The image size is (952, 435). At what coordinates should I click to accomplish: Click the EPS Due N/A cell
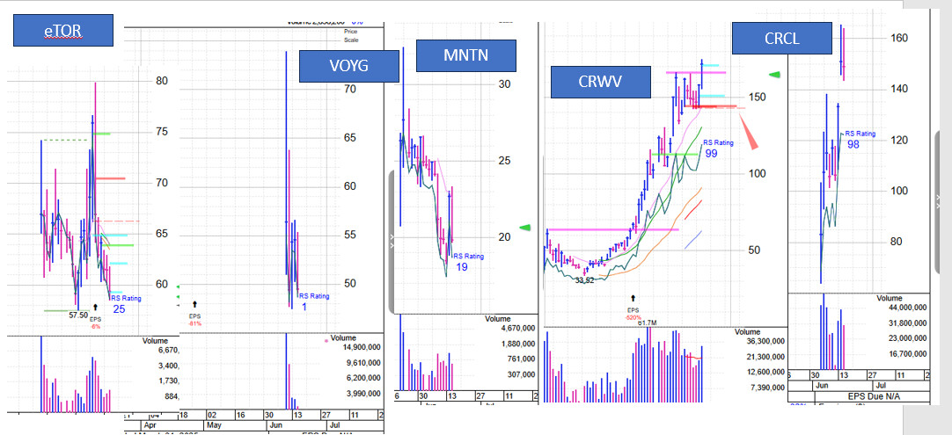[871, 396]
